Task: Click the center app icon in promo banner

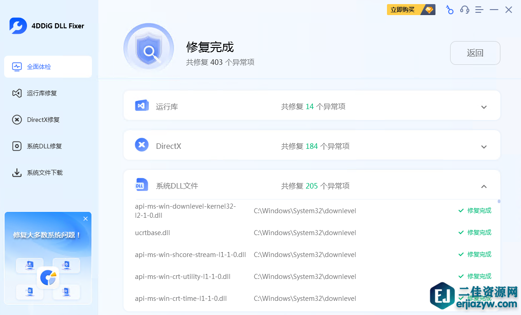Action: (x=48, y=278)
